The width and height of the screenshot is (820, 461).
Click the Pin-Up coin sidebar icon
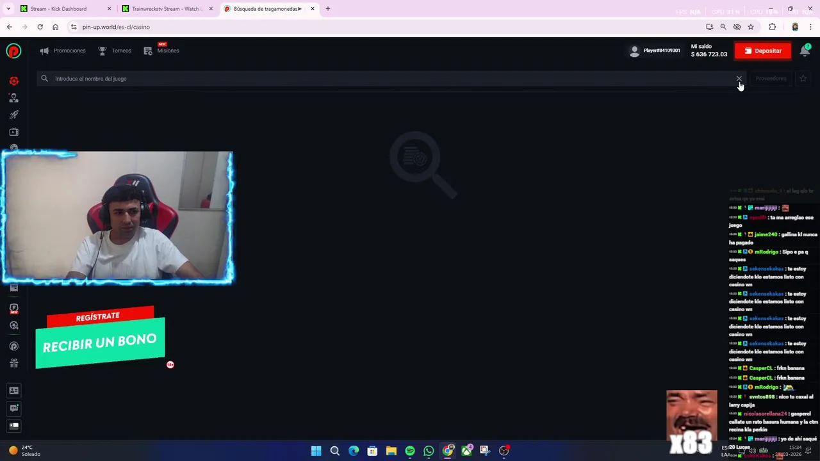tap(13, 346)
